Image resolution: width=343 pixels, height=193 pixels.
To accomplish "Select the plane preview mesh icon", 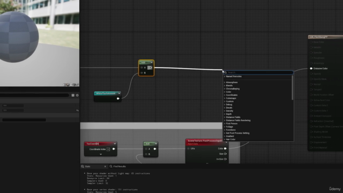I will point(71,85).
